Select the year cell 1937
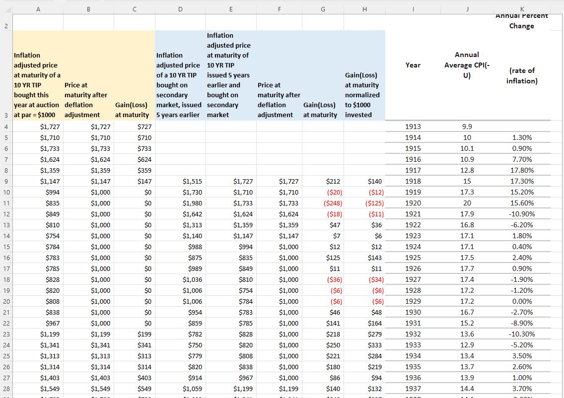564x398 pixels. pyautogui.click(x=413, y=389)
